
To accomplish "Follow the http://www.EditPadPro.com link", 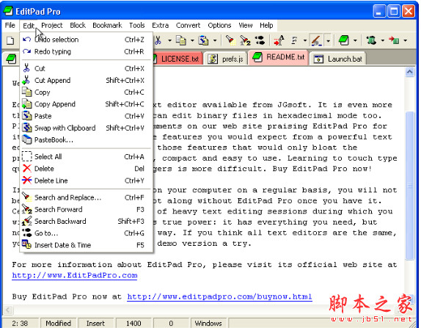I will tap(75, 276).
